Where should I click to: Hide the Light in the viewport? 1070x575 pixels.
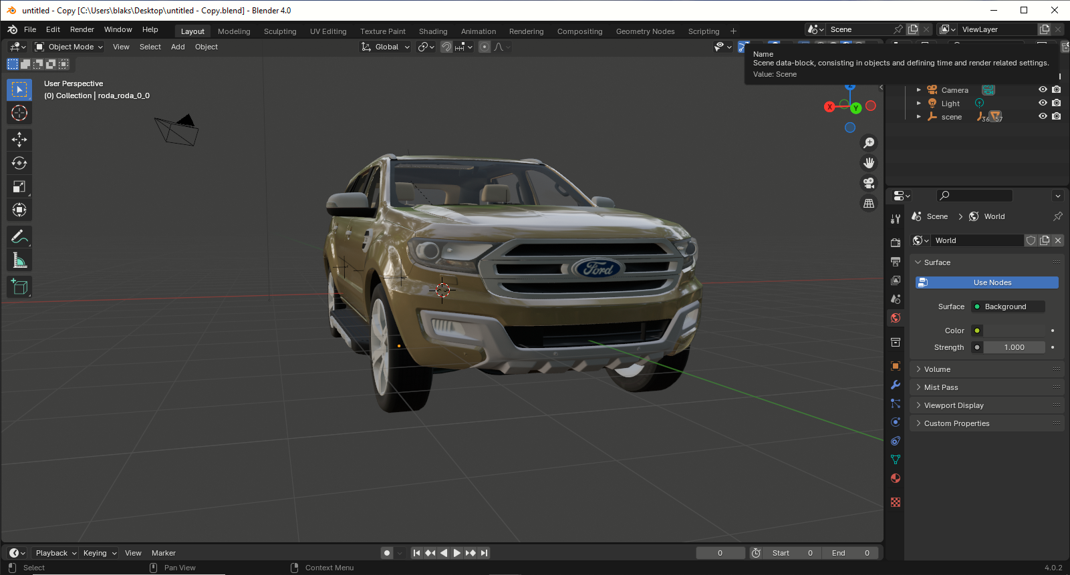(x=1043, y=103)
